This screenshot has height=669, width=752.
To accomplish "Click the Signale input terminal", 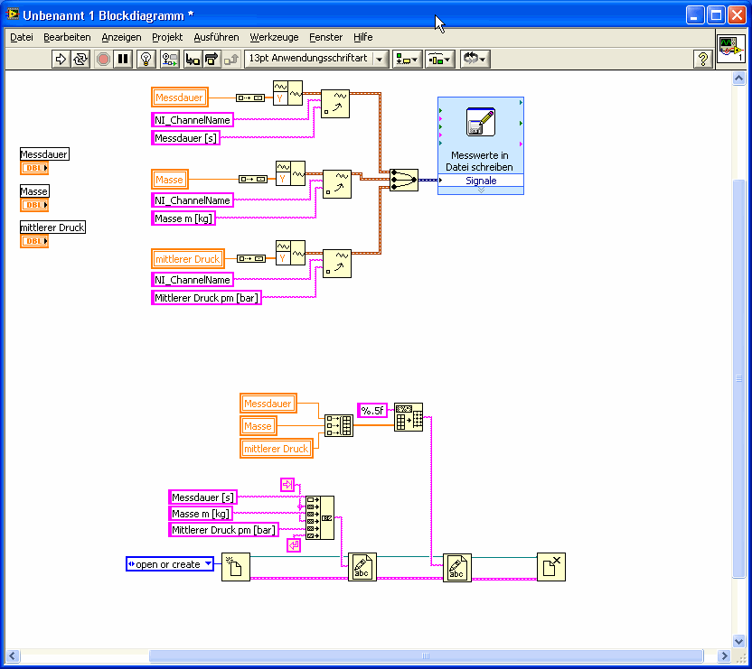I will pyautogui.click(x=481, y=181).
